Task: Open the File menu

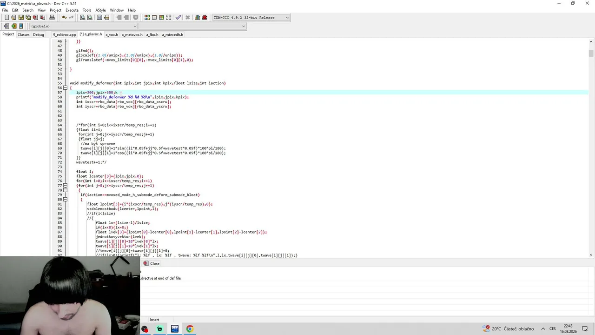Action: [x=5, y=10]
